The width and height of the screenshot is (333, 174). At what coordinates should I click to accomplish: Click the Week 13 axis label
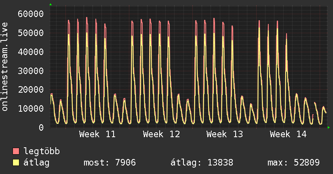225,134
